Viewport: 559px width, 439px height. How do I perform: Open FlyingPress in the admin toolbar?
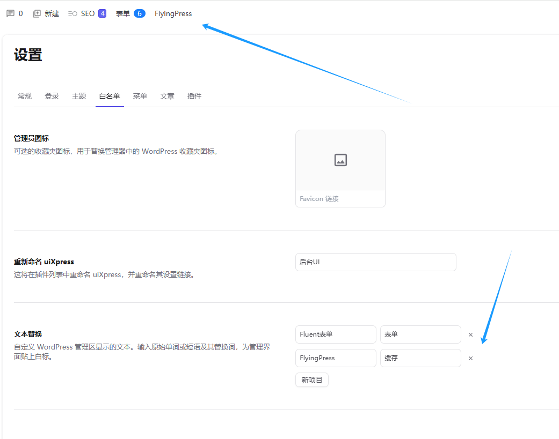click(173, 13)
